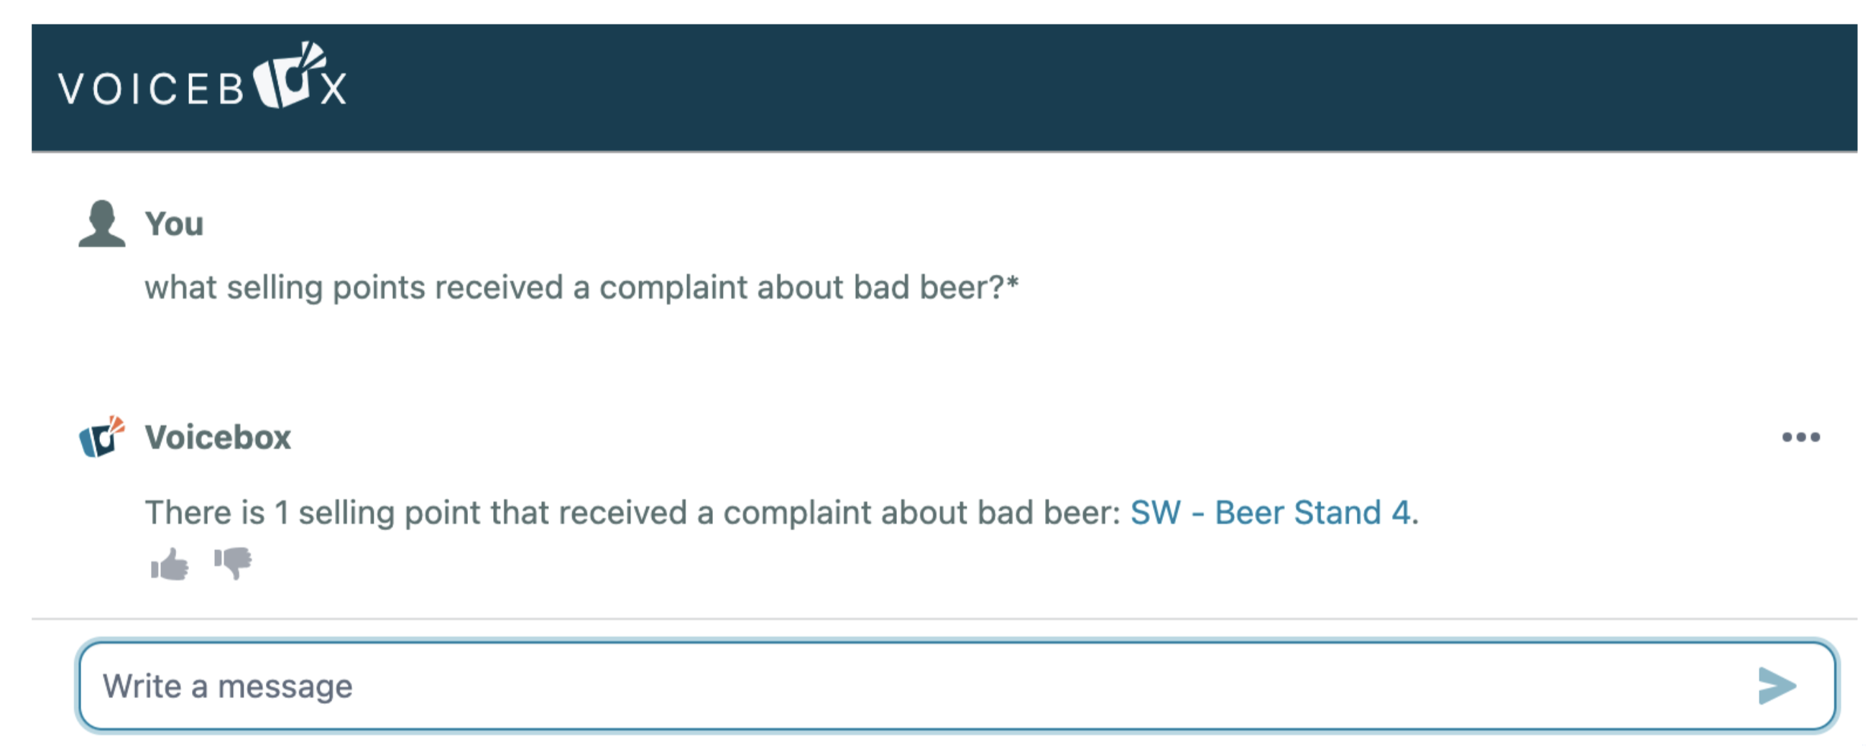Click the user avatar beside You
This screenshot has height=747, width=1873.
(102, 223)
